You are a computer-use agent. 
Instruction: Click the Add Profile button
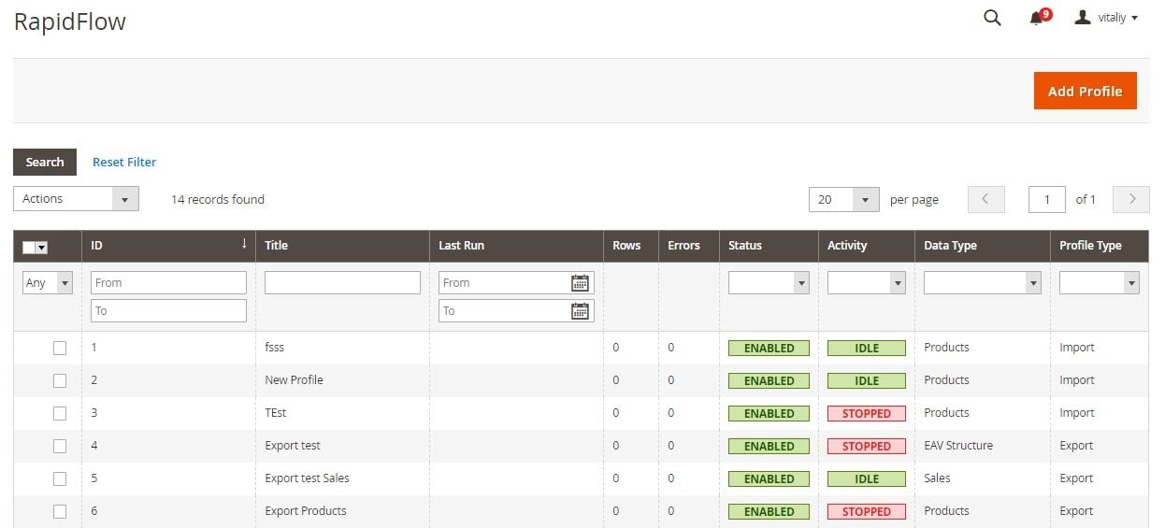[x=1085, y=91]
